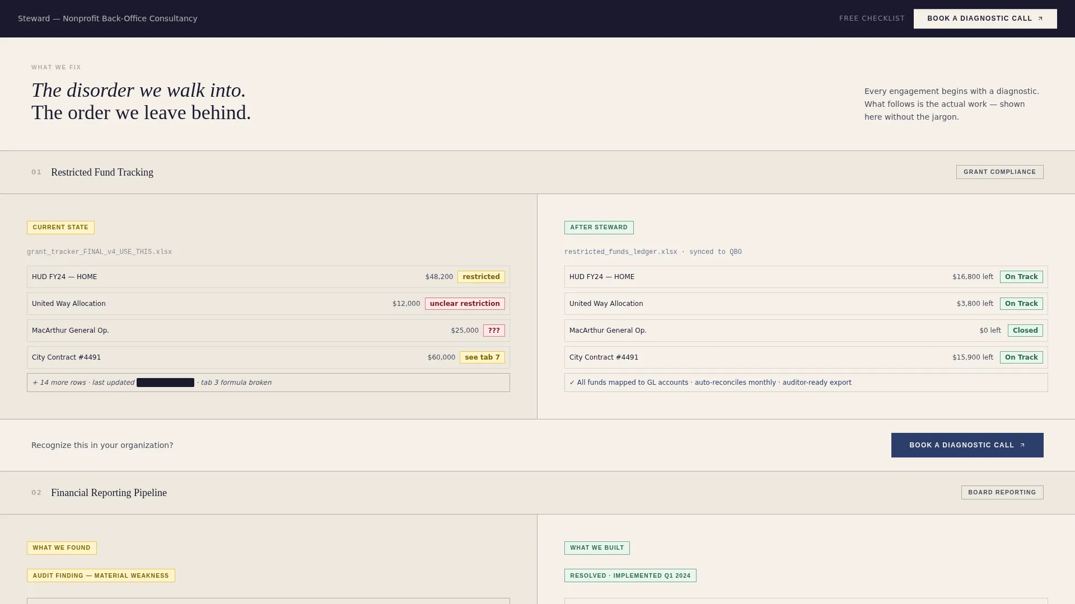Click the What We Built badge
The width and height of the screenshot is (1075, 604).
(x=597, y=548)
